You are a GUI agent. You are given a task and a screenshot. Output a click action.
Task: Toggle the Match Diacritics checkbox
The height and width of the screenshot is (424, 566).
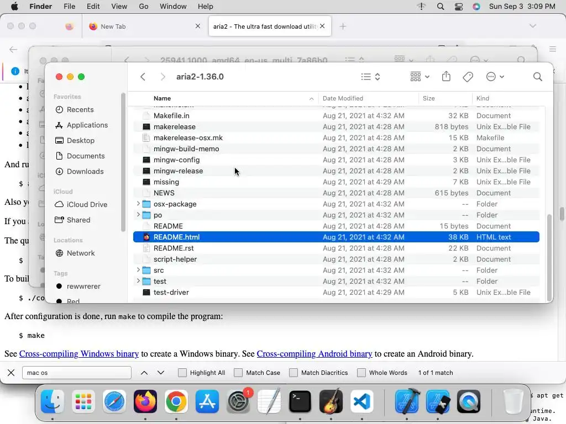tap(294, 373)
